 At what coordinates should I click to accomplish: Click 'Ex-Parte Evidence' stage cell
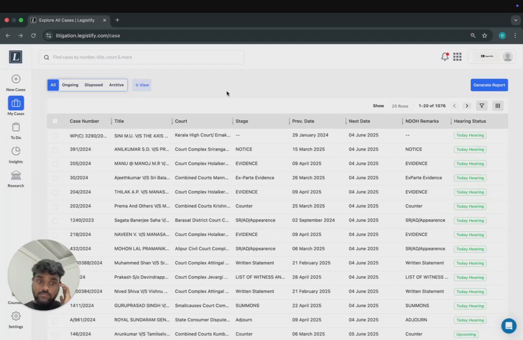pos(255,178)
